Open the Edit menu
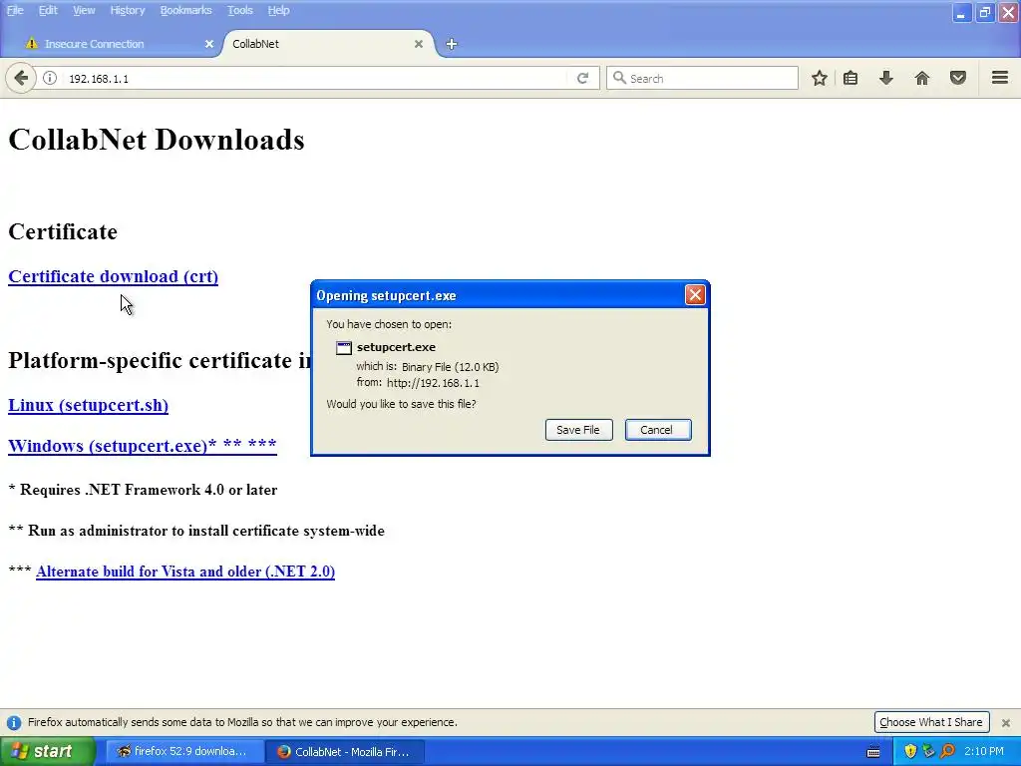The height and width of the screenshot is (766, 1021). pos(48,10)
